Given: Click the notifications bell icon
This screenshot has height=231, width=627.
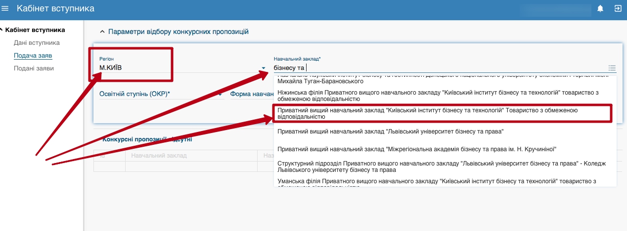Looking at the screenshot, I should pos(600,8).
